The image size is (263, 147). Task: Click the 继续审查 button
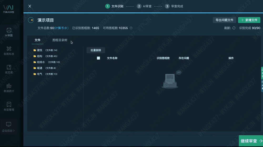[251, 141]
